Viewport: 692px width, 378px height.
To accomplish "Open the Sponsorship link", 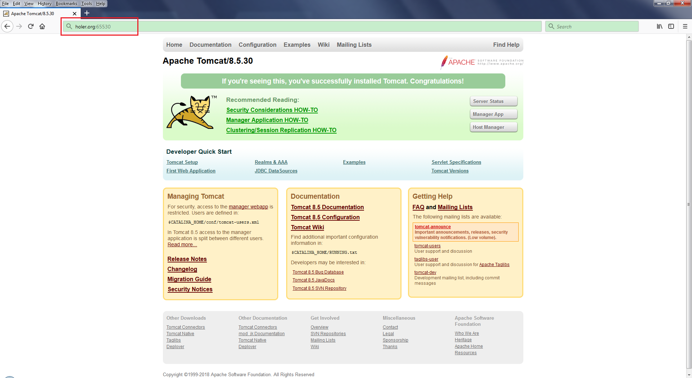I will 395,340.
